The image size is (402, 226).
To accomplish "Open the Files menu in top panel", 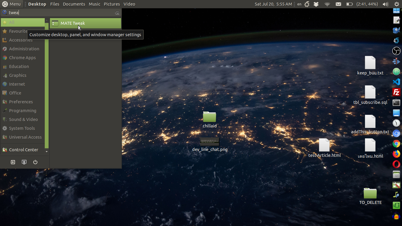I will point(55,4).
